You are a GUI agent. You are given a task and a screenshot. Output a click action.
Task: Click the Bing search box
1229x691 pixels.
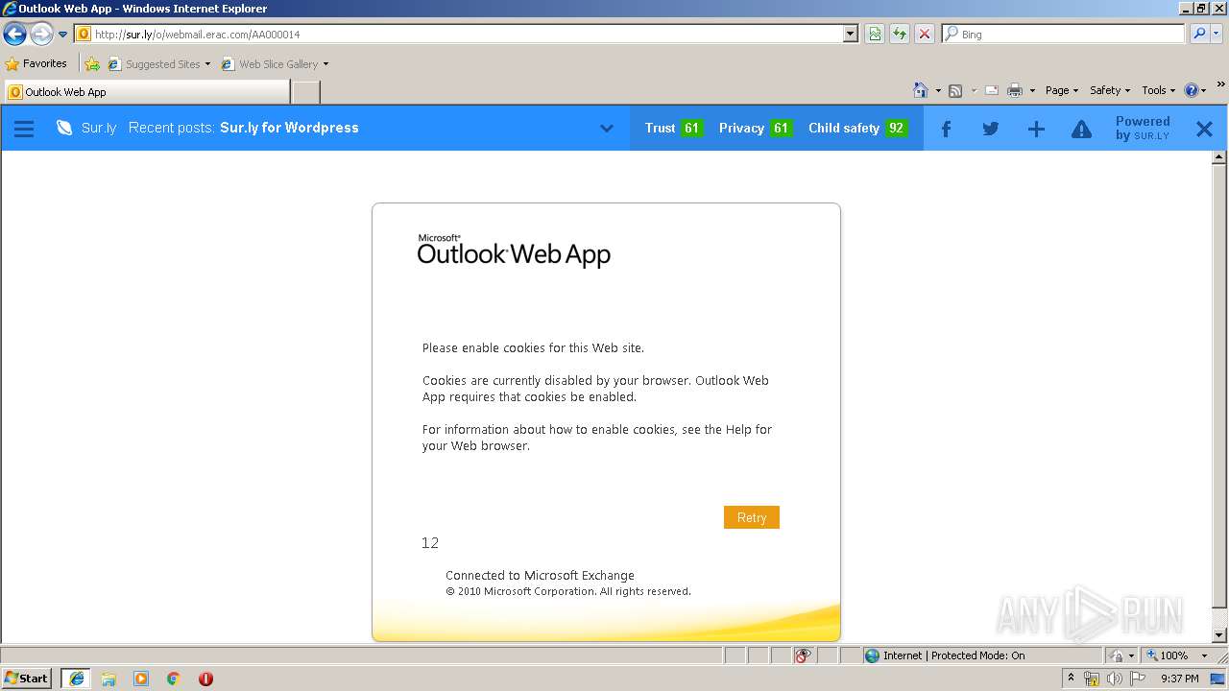click(x=1064, y=34)
